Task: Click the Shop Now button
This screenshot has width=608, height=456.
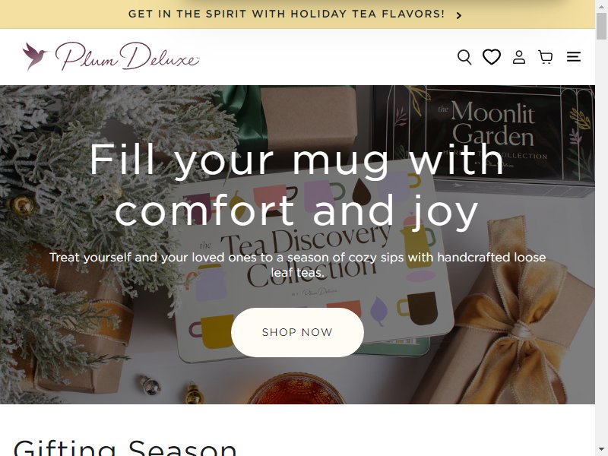Action: coord(297,332)
